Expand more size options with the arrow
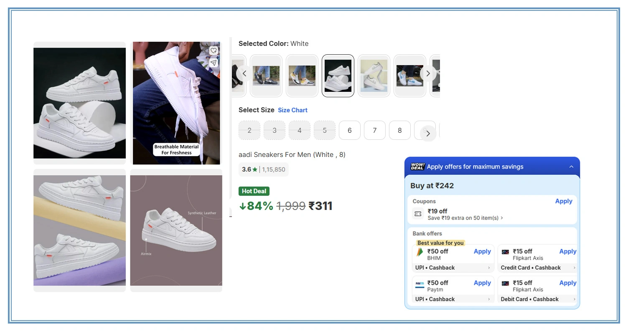The height and width of the screenshot is (331, 628). (x=427, y=133)
